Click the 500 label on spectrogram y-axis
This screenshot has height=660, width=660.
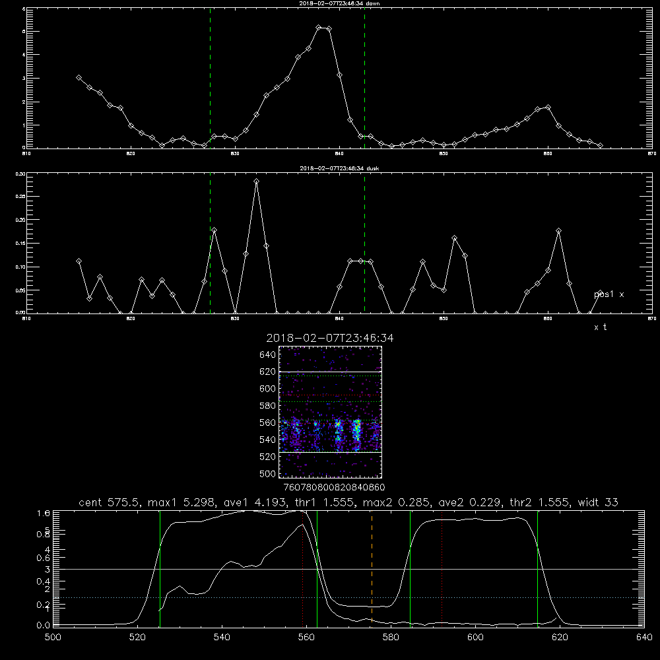[x=268, y=473]
